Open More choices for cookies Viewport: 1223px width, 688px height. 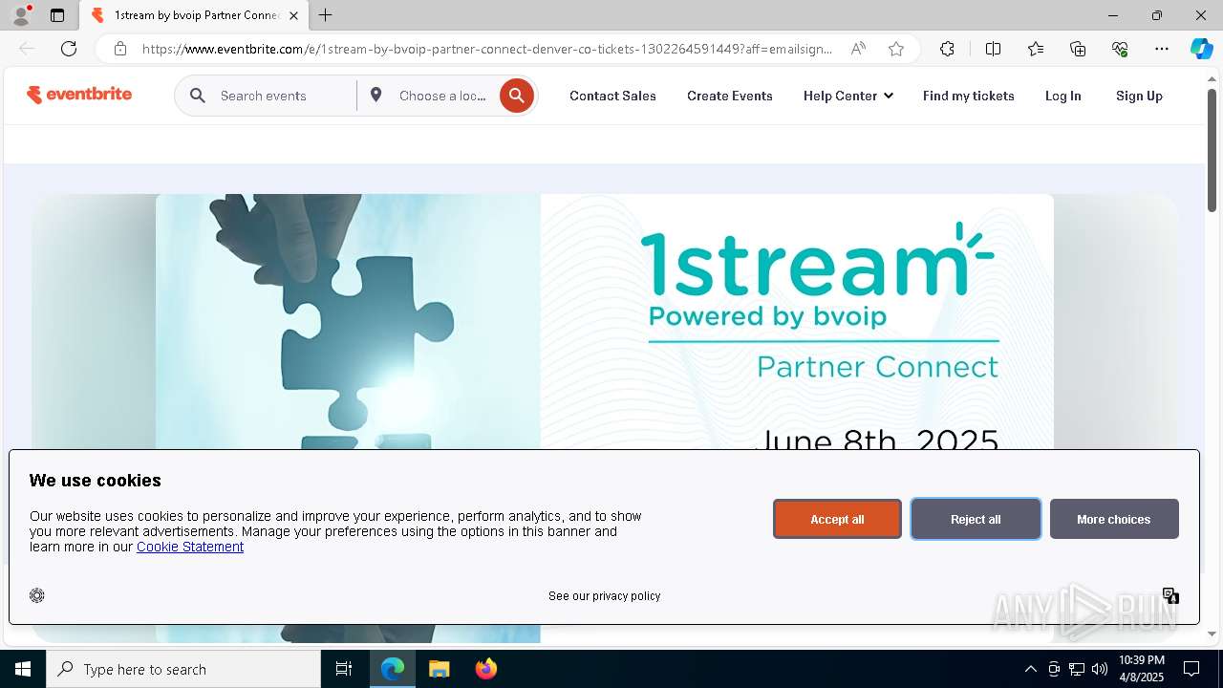[1113, 519]
